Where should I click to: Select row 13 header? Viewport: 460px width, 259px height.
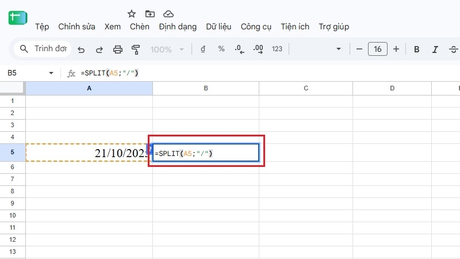(x=12, y=252)
